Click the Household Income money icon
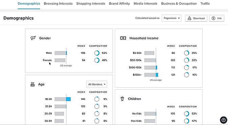228x125 pixels. (x=123, y=38)
